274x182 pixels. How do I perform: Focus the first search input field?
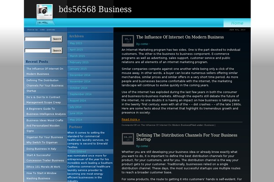[x=37, y=39]
